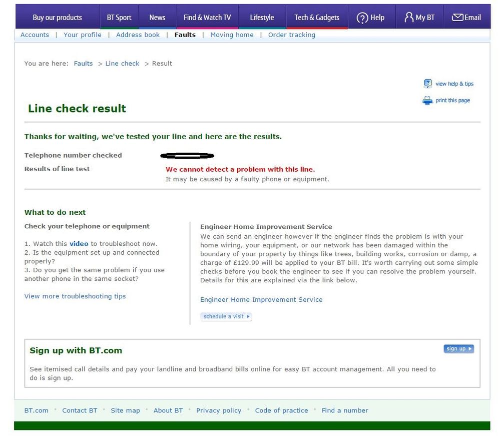Go to Your profile

point(83,35)
